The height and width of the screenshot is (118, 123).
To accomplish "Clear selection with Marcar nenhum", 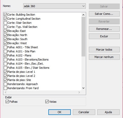I will point(104,57).
